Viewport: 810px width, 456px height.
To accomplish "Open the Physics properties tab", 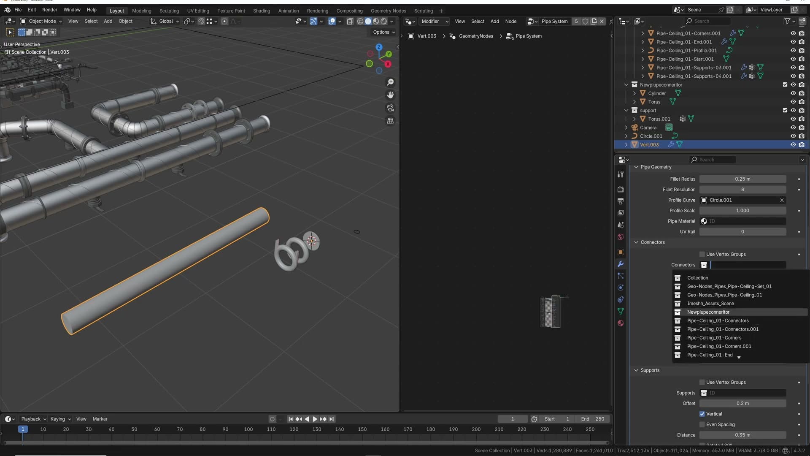I will click(621, 288).
